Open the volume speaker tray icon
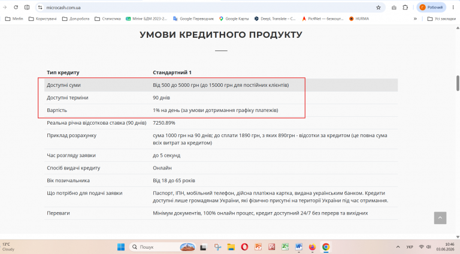The height and width of the screenshot is (254, 460). click(x=429, y=247)
